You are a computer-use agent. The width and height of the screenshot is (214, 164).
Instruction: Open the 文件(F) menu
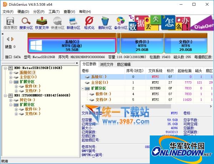pos(8,12)
